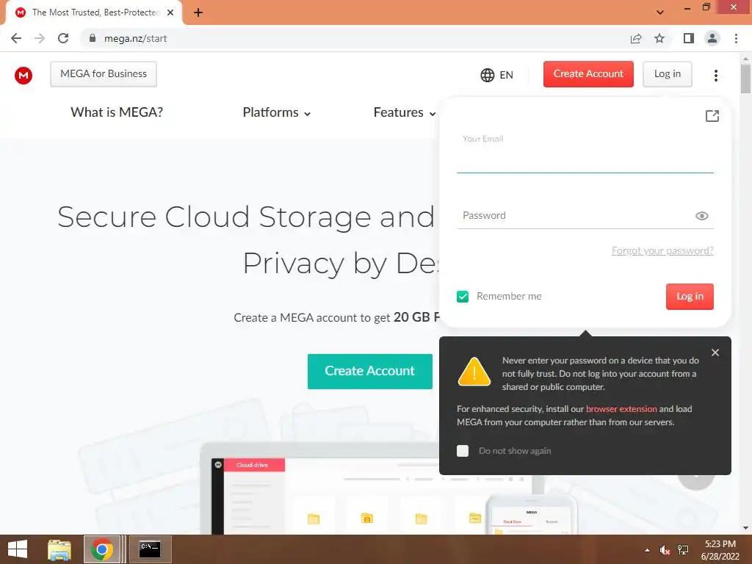The width and height of the screenshot is (752, 564).
Task: Close the security warning popup
Action: pos(715,352)
